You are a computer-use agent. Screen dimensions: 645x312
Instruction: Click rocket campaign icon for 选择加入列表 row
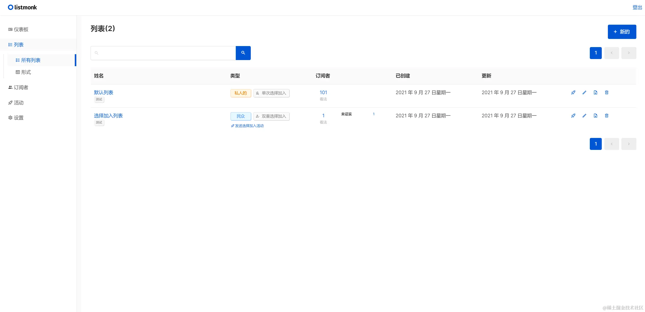[573, 116]
